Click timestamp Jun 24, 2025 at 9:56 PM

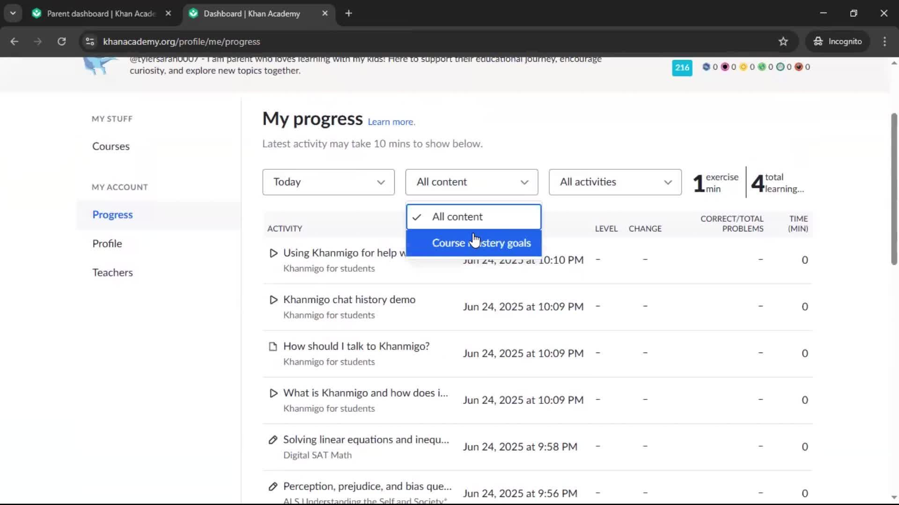point(520,494)
